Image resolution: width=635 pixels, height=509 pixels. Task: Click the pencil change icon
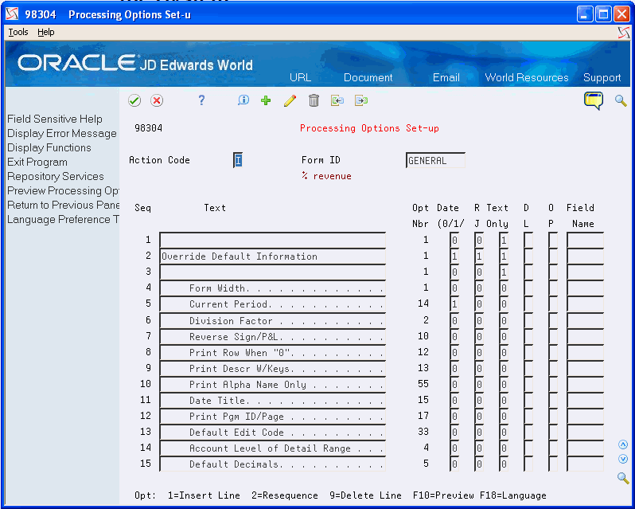tap(290, 100)
